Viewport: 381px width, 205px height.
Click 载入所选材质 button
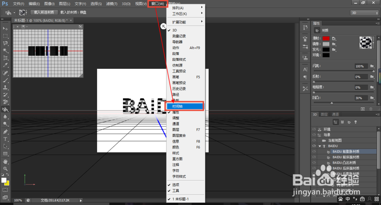point(44,13)
